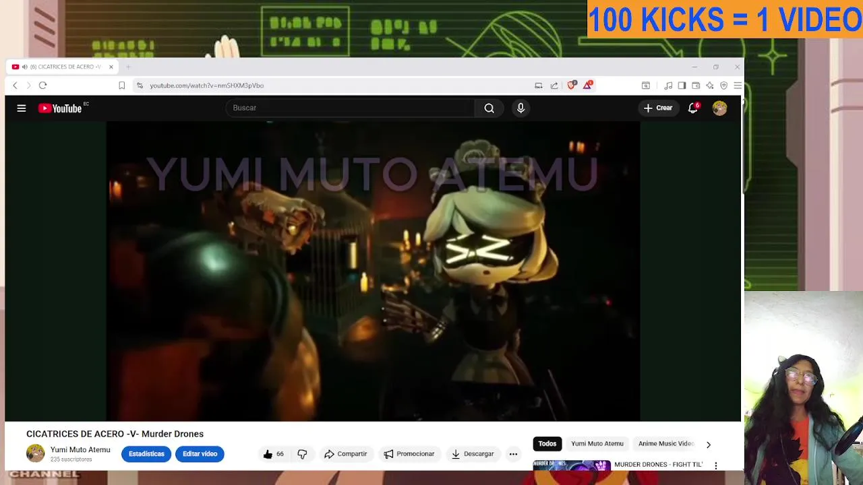The image size is (863, 485).
Task: Activate voice search microphone
Action: (520, 108)
